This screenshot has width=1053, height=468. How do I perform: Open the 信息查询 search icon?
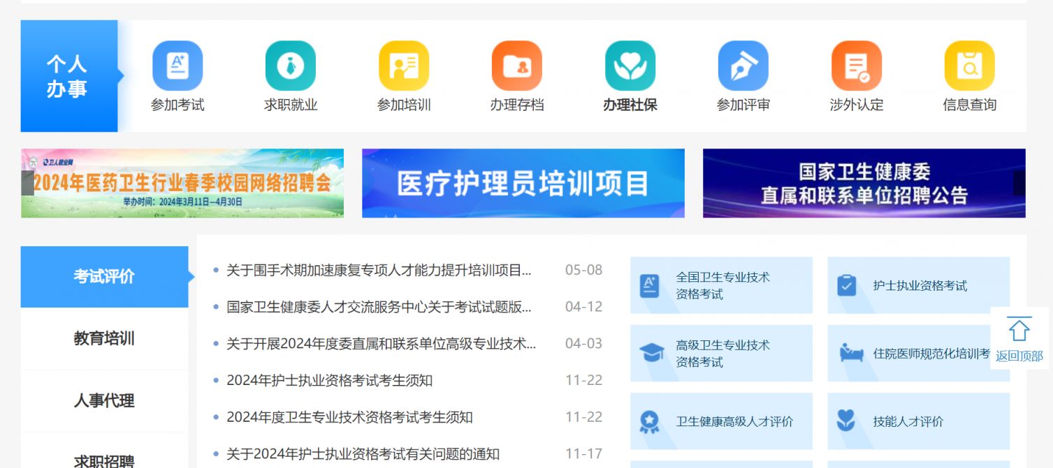tap(970, 66)
